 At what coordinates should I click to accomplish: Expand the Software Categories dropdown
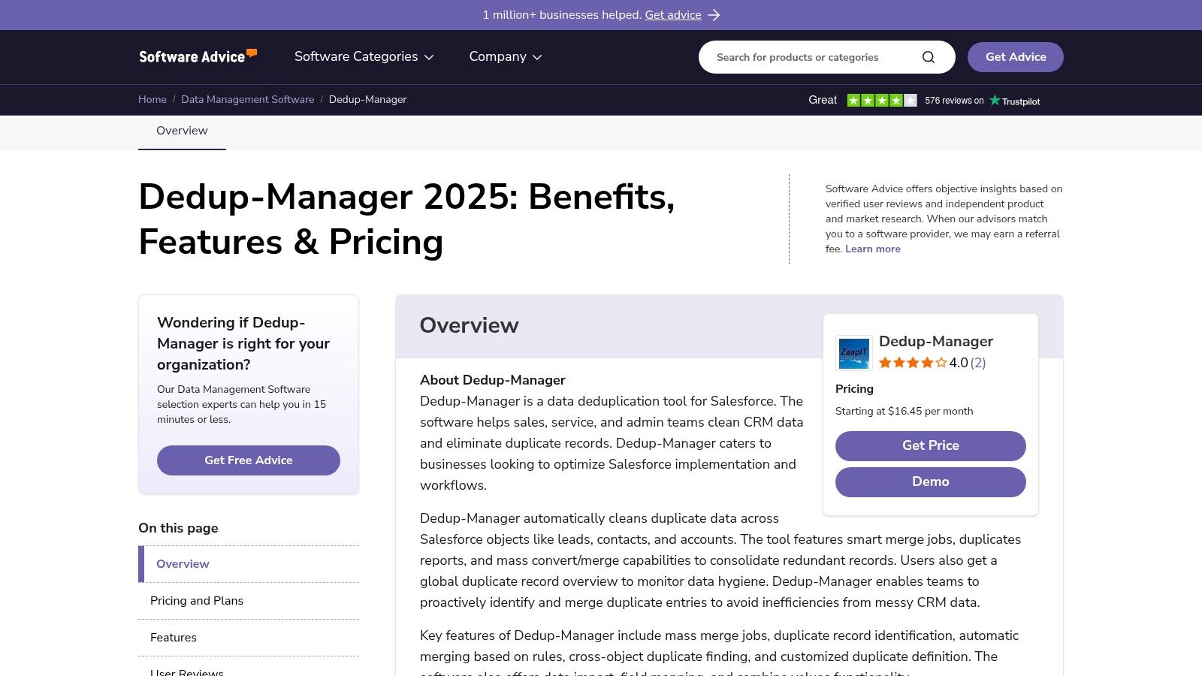coord(364,56)
